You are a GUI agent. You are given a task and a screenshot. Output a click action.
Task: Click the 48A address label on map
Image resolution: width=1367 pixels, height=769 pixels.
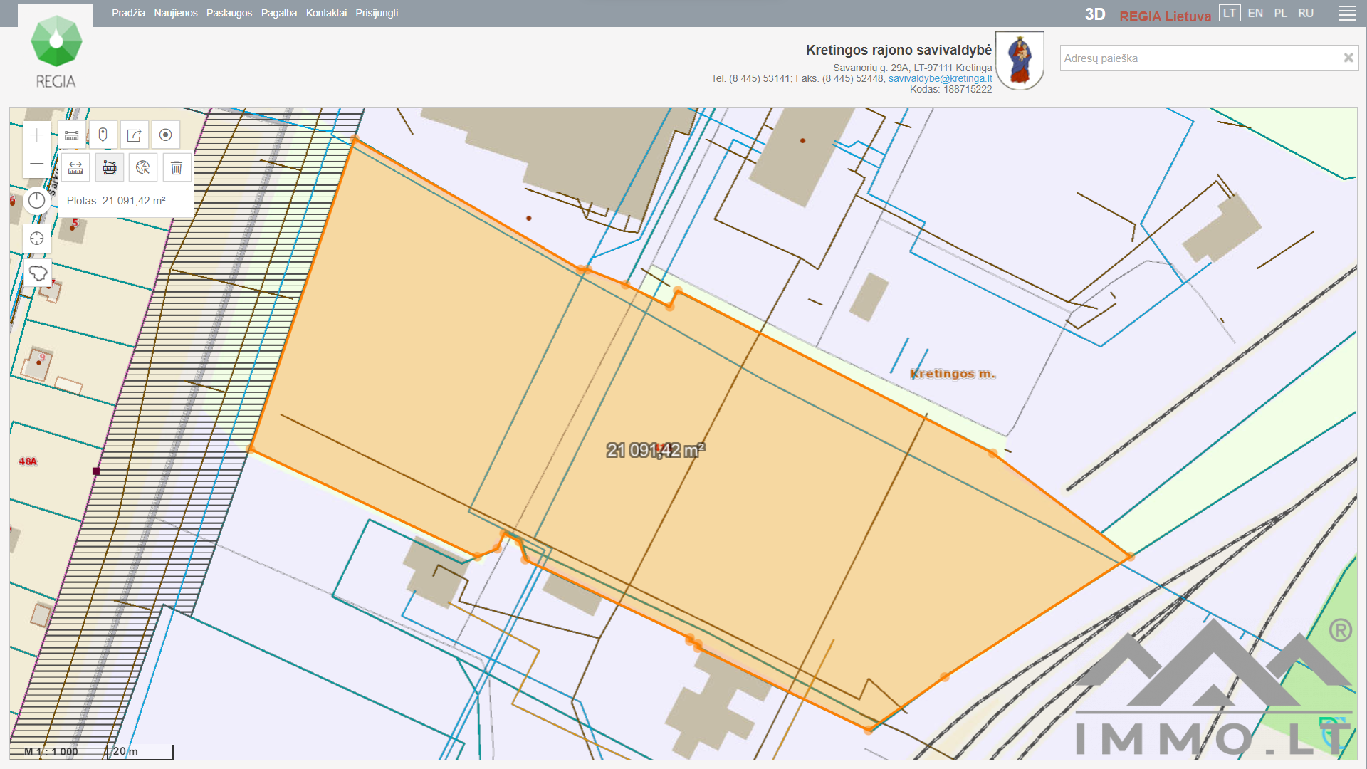[28, 461]
